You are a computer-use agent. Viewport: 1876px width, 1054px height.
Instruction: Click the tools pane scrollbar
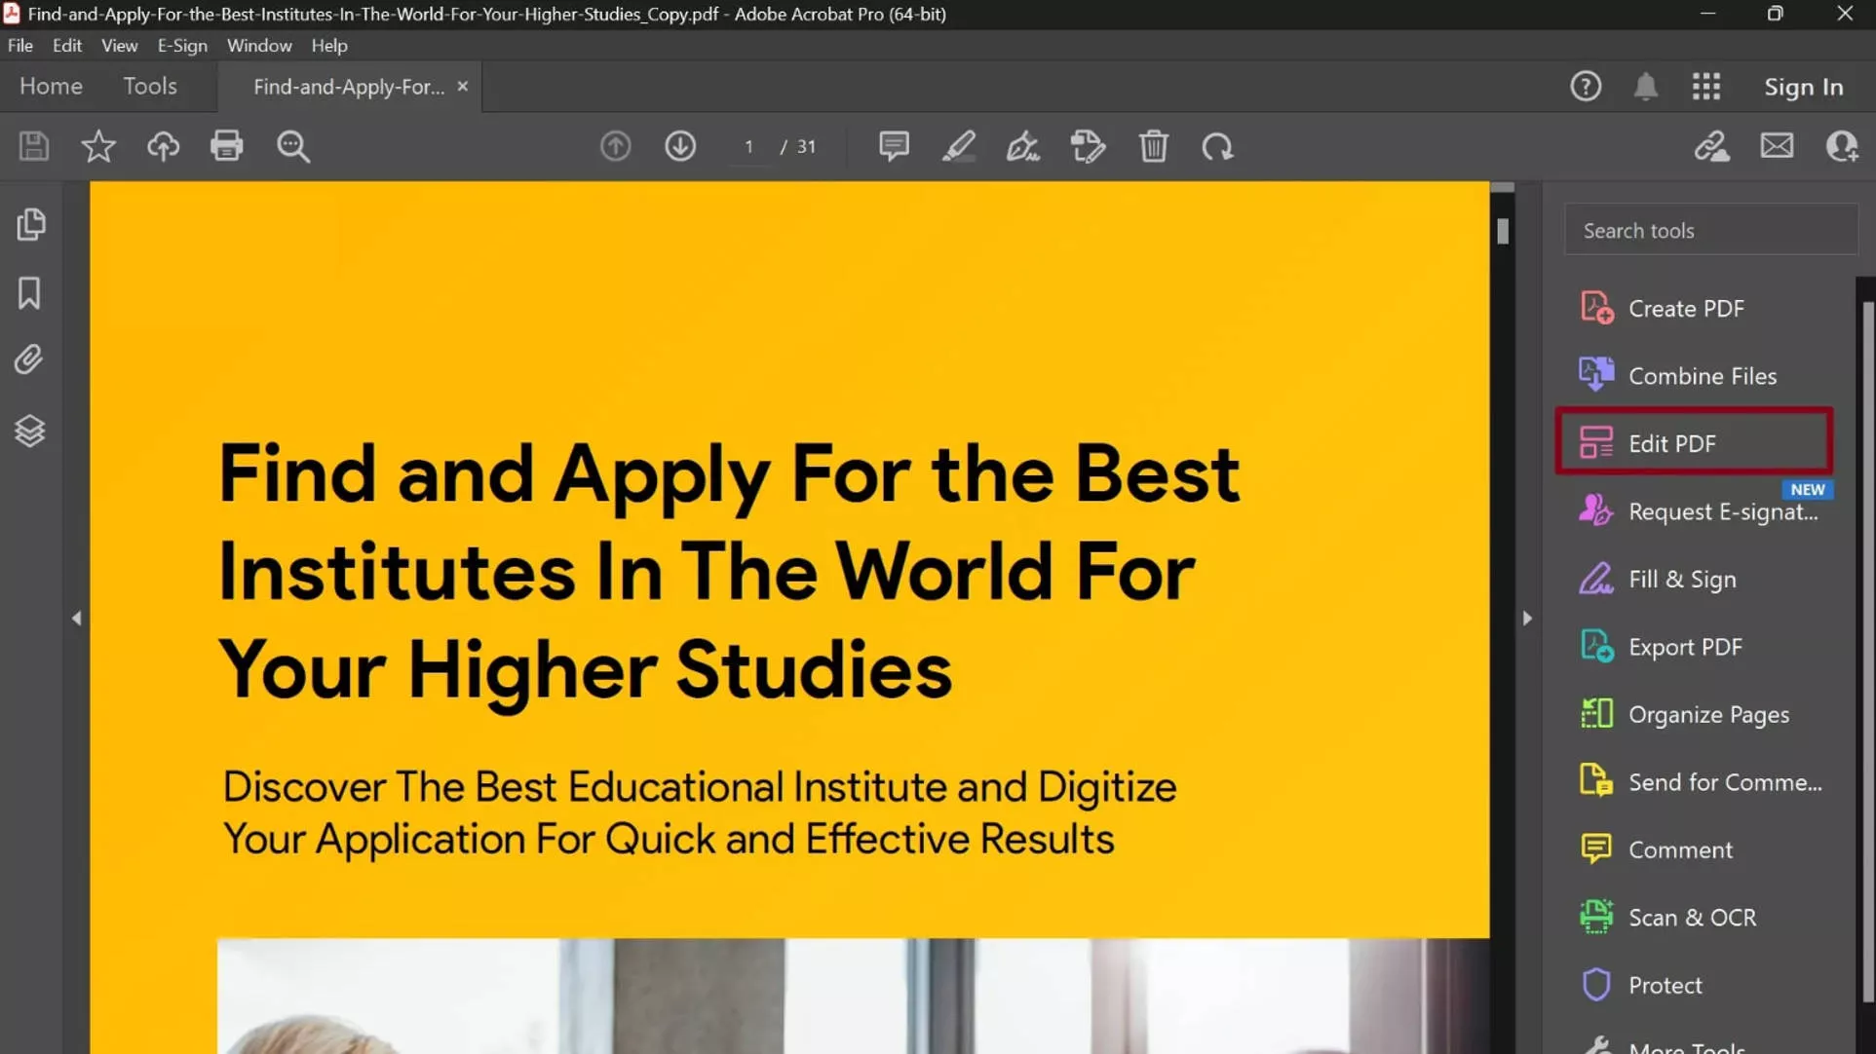point(1866,652)
